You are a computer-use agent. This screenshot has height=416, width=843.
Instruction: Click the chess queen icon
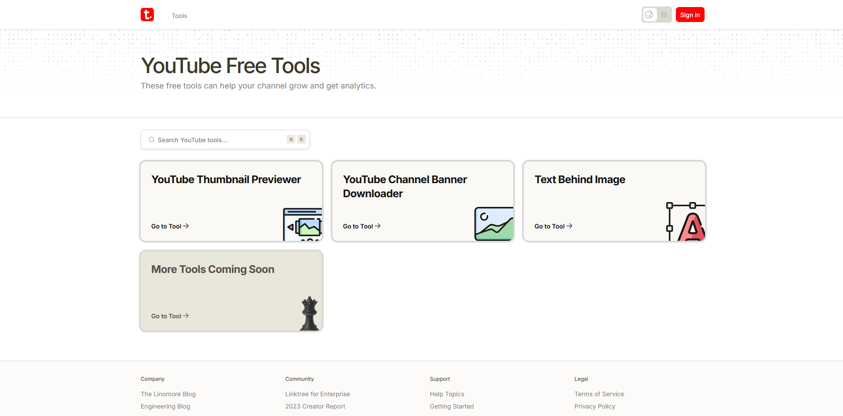pyautogui.click(x=310, y=313)
